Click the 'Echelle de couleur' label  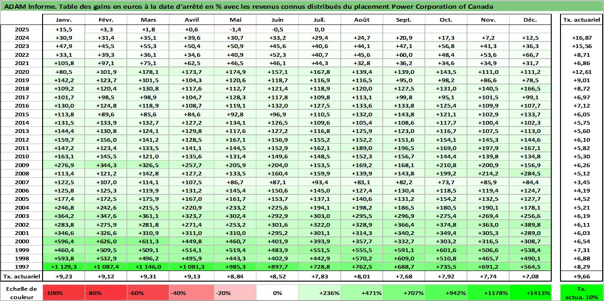coord(21,293)
